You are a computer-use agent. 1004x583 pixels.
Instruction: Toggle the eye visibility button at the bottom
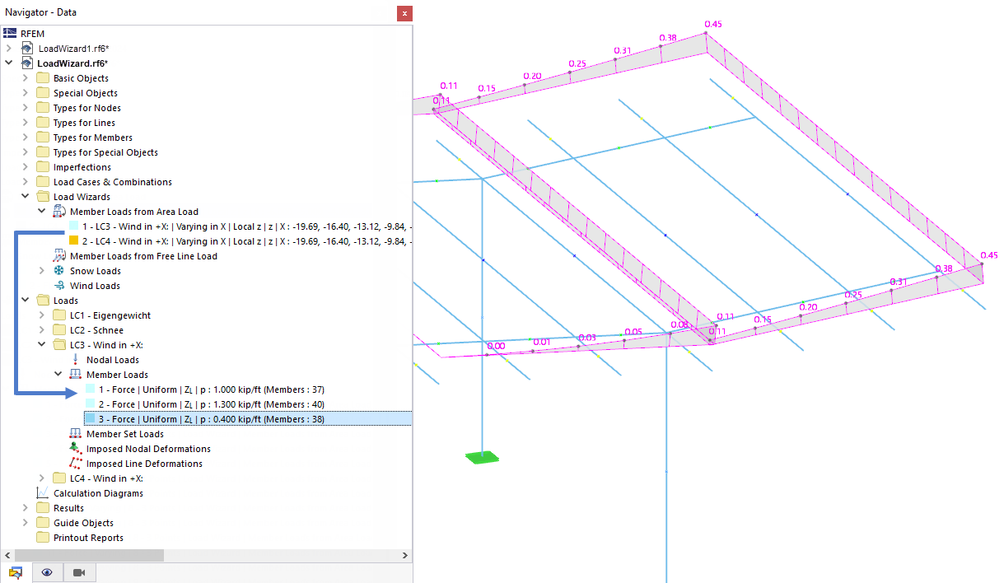pos(47,571)
